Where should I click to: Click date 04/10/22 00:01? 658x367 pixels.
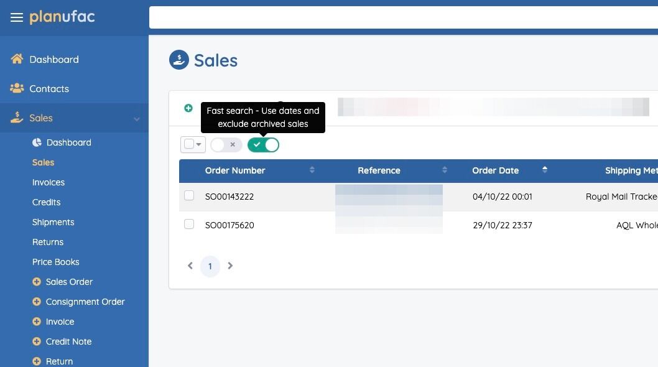503,197
